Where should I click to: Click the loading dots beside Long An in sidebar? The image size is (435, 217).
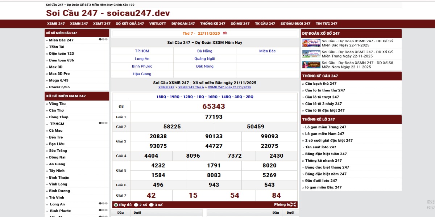[103, 204]
